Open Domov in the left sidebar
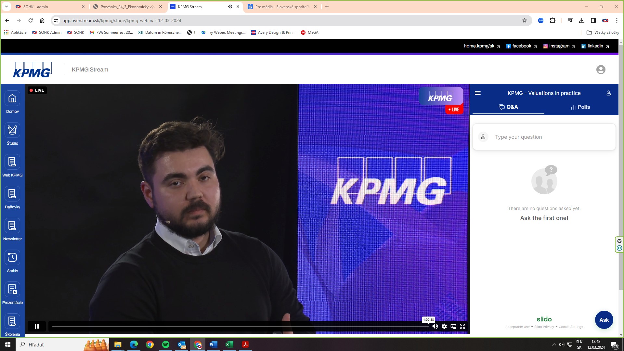Image resolution: width=624 pixels, height=351 pixels. [12, 102]
